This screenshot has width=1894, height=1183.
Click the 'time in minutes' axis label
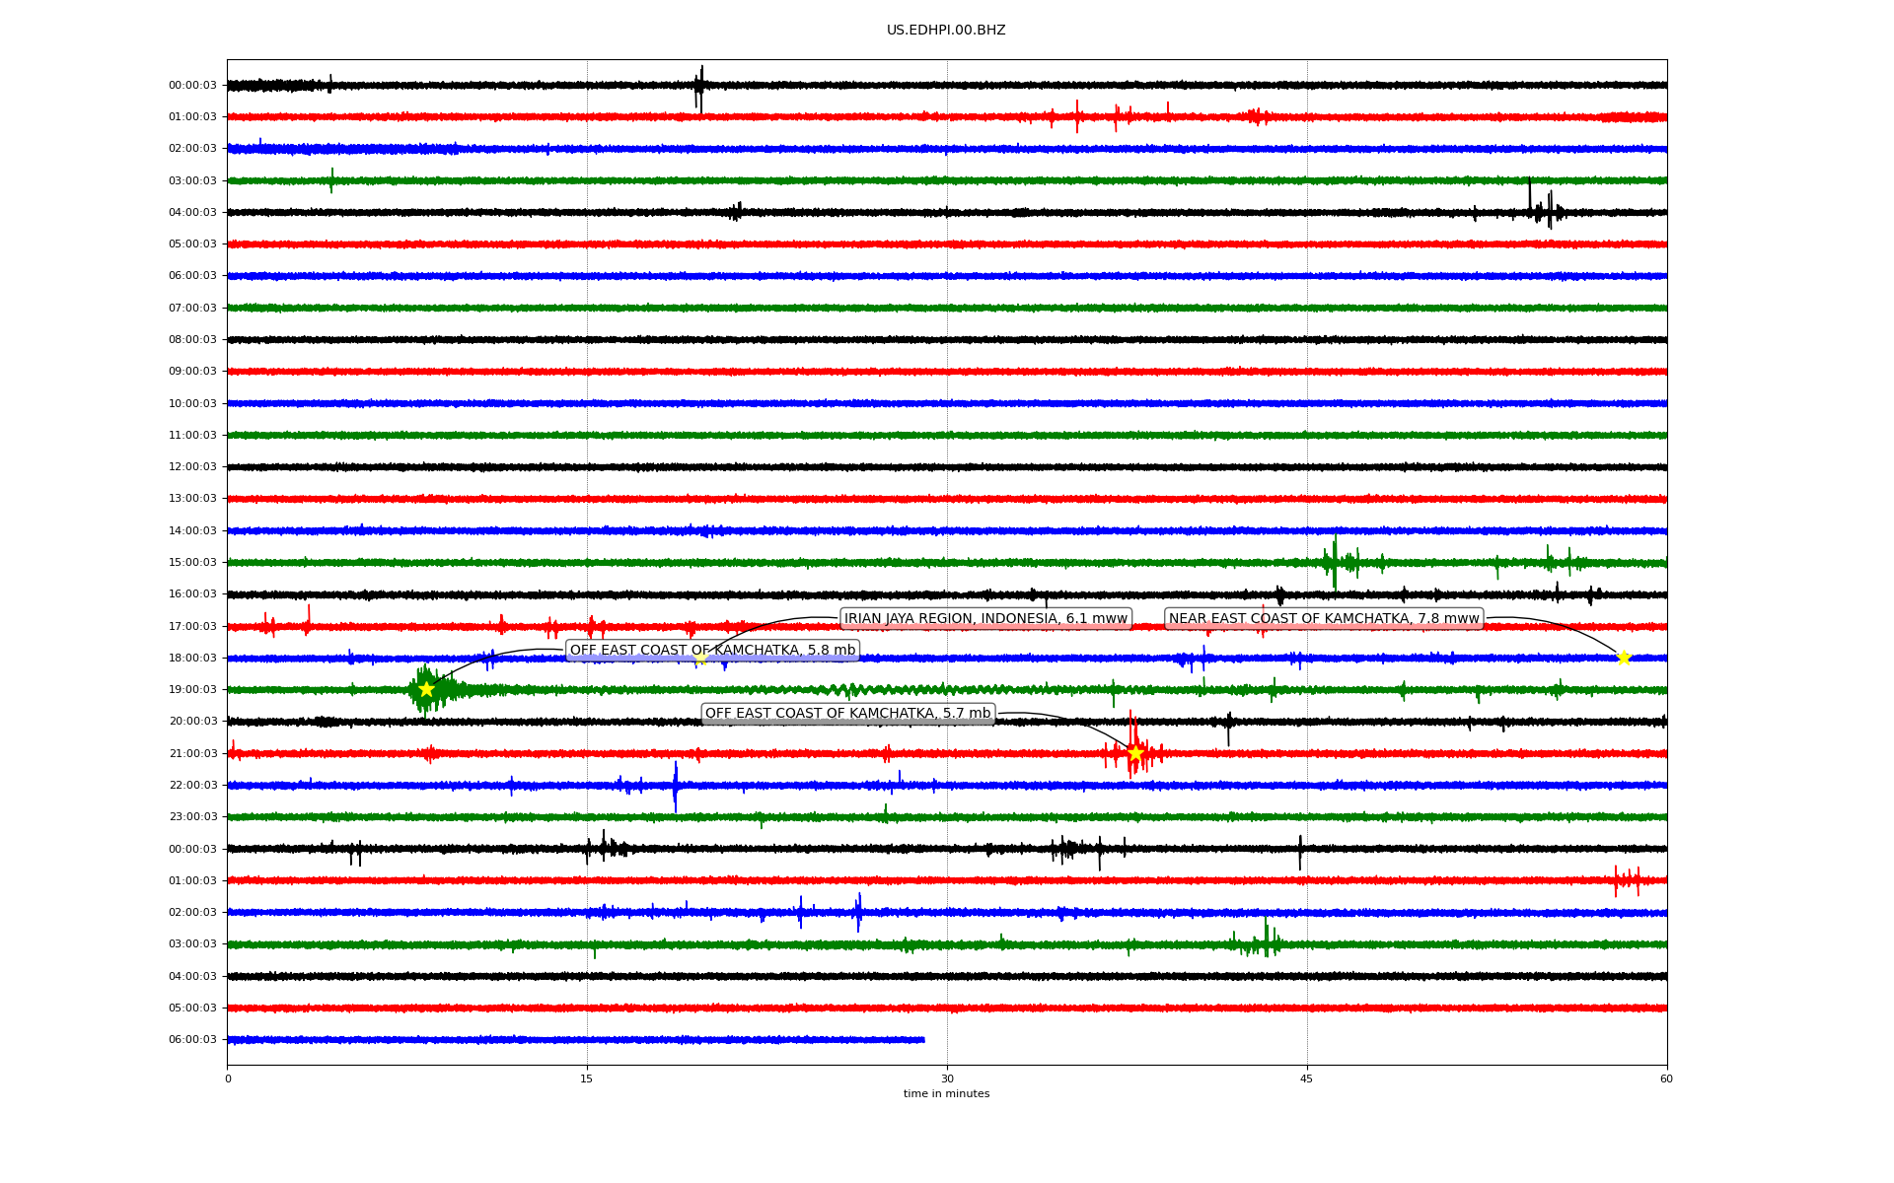(946, 1094)
